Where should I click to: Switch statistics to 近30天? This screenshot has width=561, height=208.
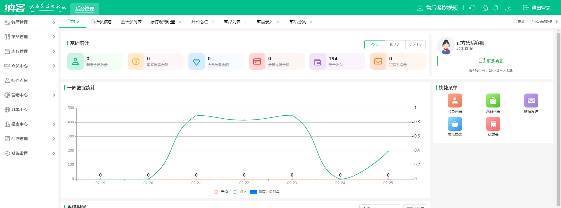[415, 45]
